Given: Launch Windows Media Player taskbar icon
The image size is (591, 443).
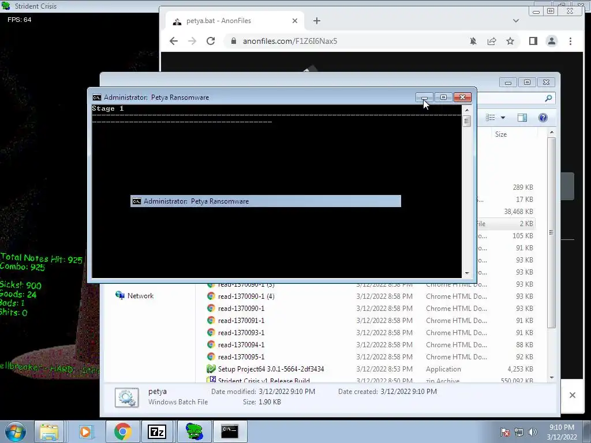Looking at the screenshot, I should pyautogui.click(x=85, y=431).
